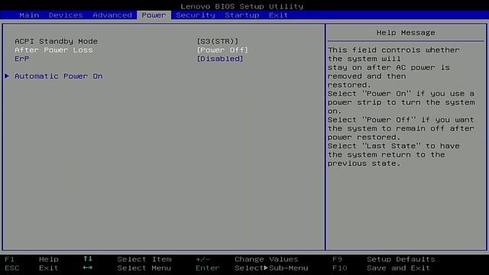Select the ErP setting label

click(22, 59)
